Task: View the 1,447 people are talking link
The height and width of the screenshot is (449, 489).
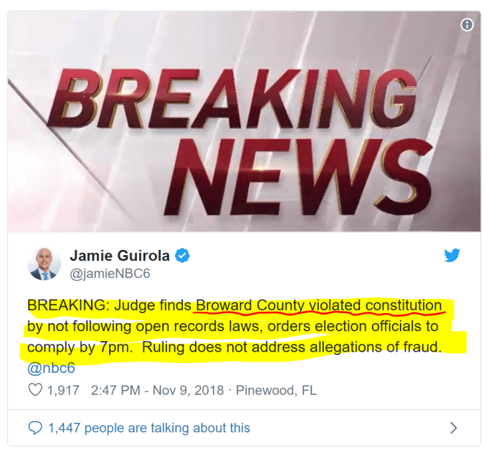Action: coord(149,428)
